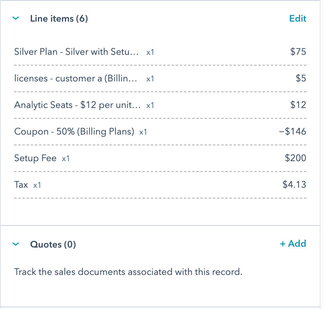Click Edit for Line items
This screenshot has height=309, width=323.
[298, 18]
